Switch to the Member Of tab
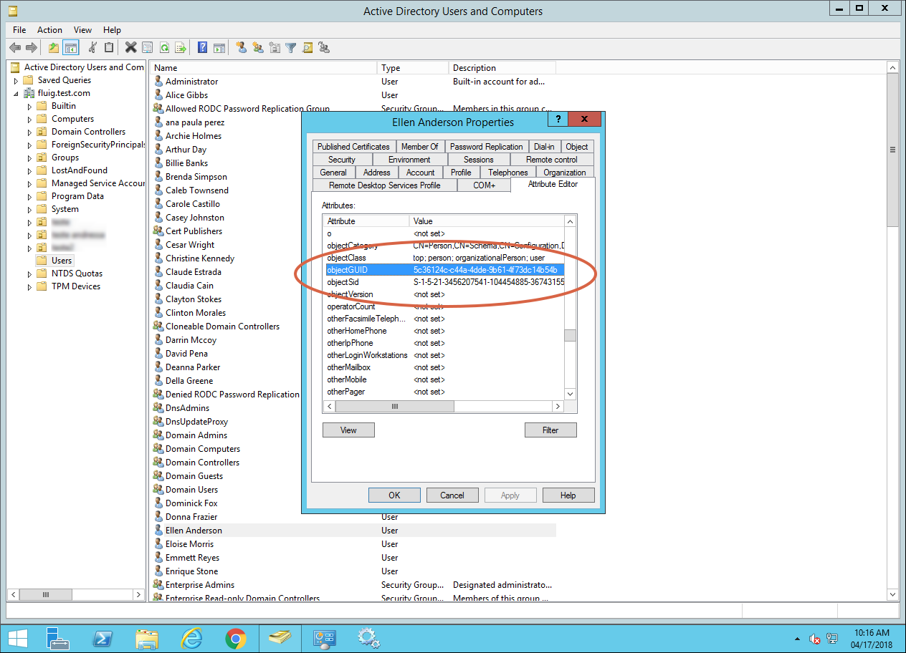906x653 pixels. pyautogui.click(x=419, y=147)
